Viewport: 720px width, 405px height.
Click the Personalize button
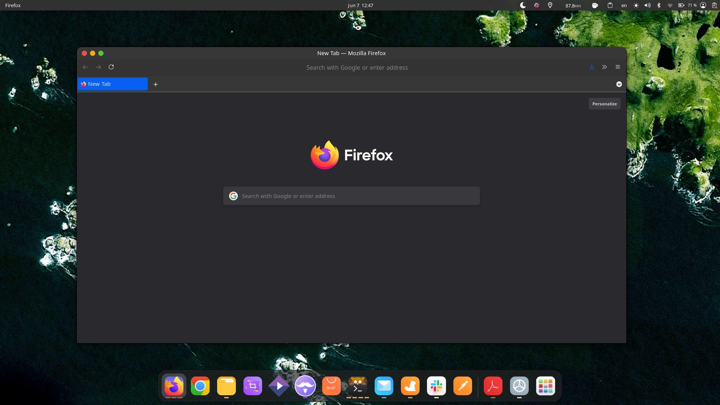(x=604, y=103)
